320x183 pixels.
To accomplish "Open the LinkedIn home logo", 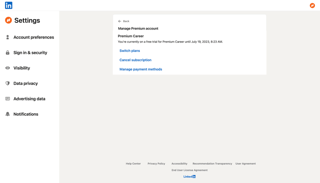I will (8, 5).
